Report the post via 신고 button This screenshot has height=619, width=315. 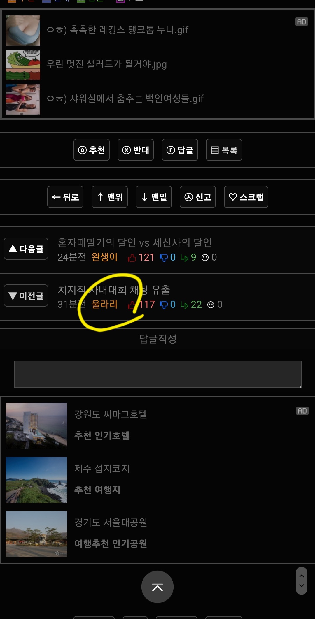click(198, 197)
